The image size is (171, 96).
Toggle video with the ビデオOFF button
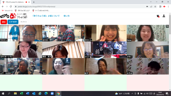pos(13,22)
